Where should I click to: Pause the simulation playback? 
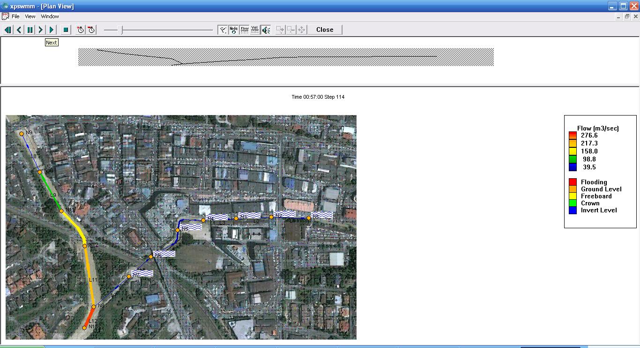click(30, 30)
